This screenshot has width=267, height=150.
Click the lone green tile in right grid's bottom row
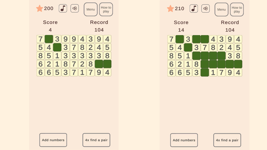coord(205,72)
